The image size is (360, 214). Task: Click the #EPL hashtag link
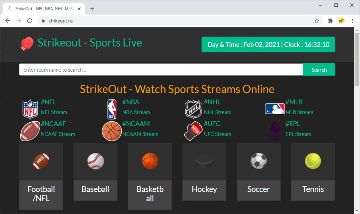click(x=293, y=124)
